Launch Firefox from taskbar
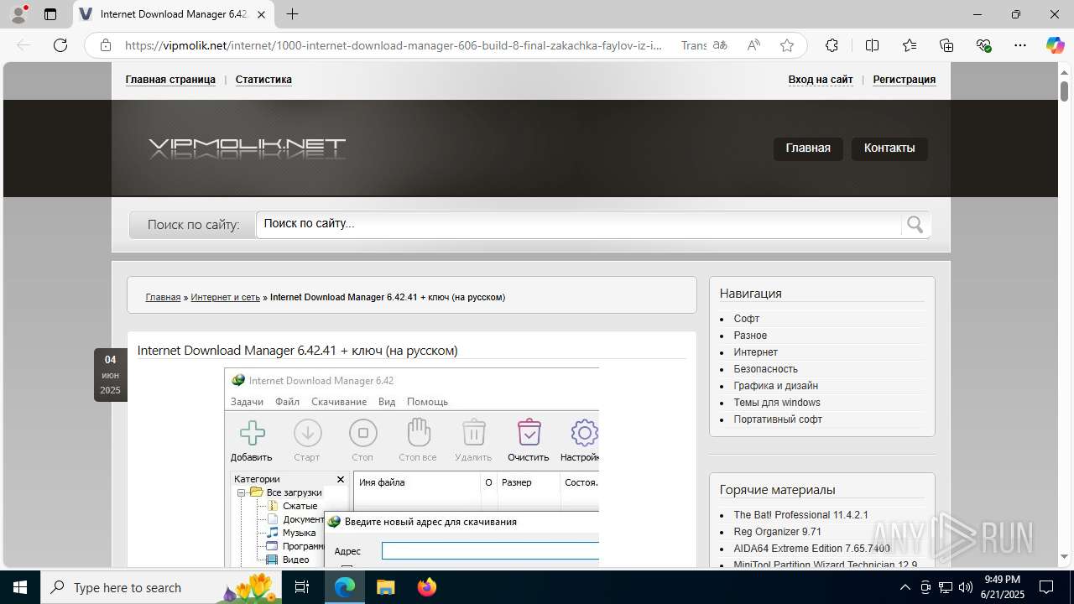 (x=426, y=587)
